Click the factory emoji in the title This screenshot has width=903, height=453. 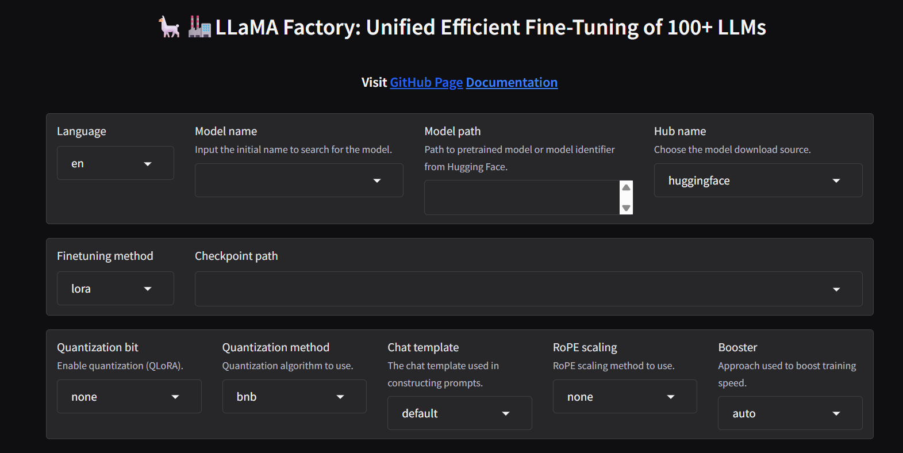[x=198, y=27]
